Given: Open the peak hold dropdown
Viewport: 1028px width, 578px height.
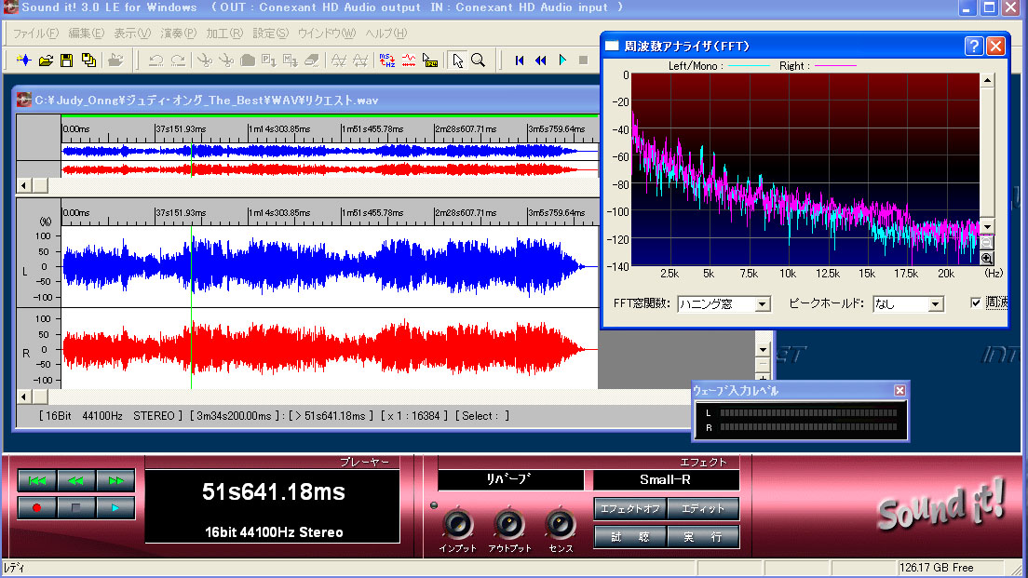Looking at the screenshot, I should click(936, 304).
